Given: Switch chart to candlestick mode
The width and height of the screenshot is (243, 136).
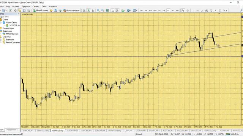Looking at the screenshot, I should point(88,11).
